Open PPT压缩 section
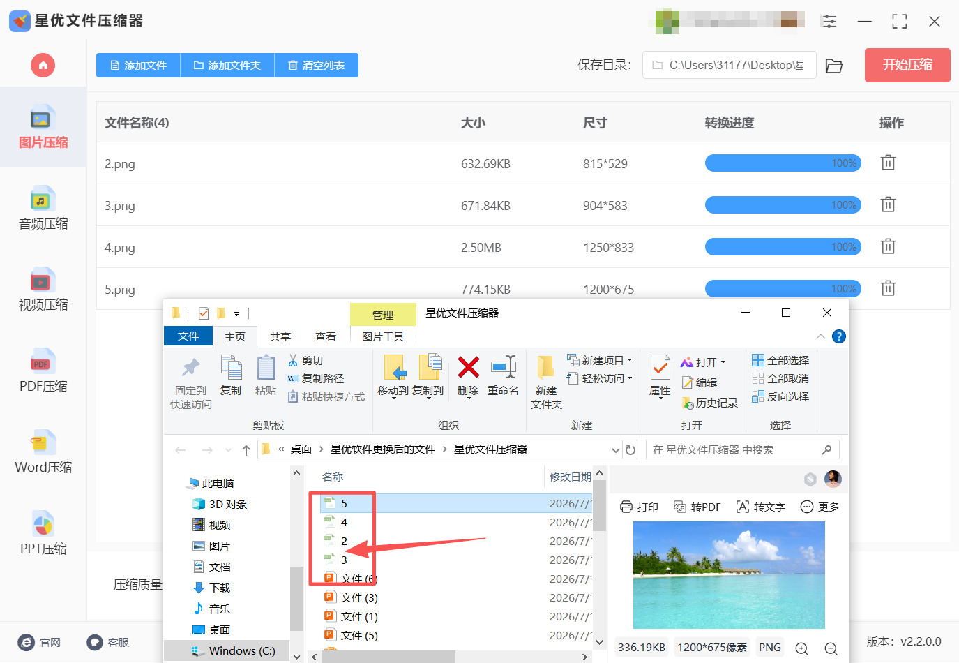This screenshot has width=959, height=663. click(43, 534)
